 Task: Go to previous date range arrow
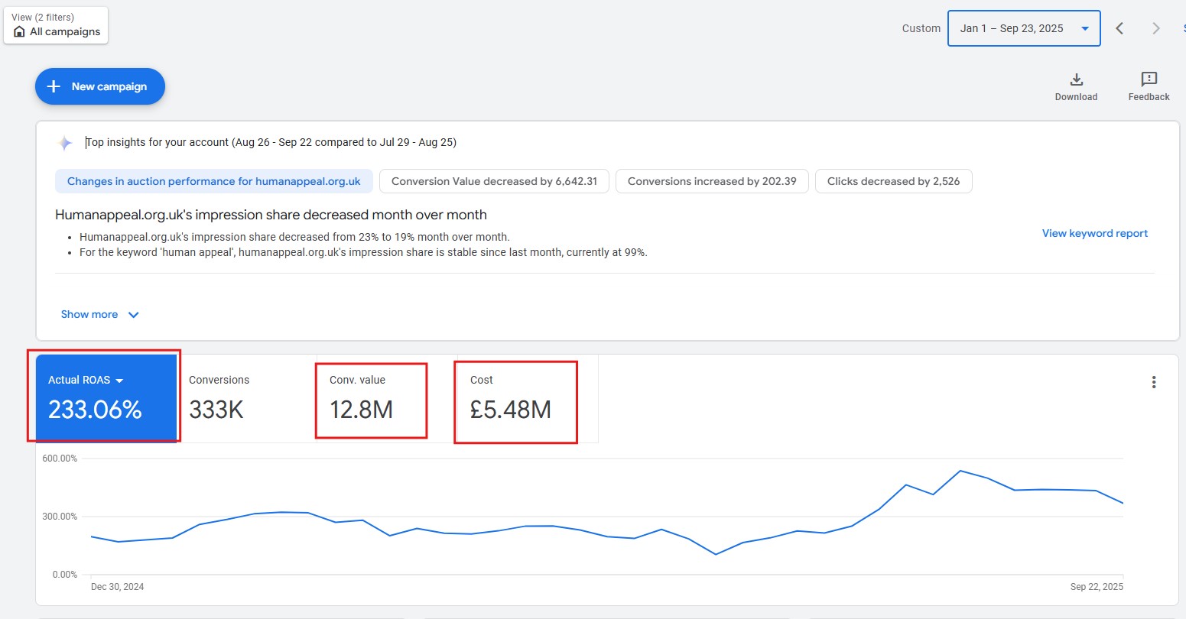coord(1119,28)
